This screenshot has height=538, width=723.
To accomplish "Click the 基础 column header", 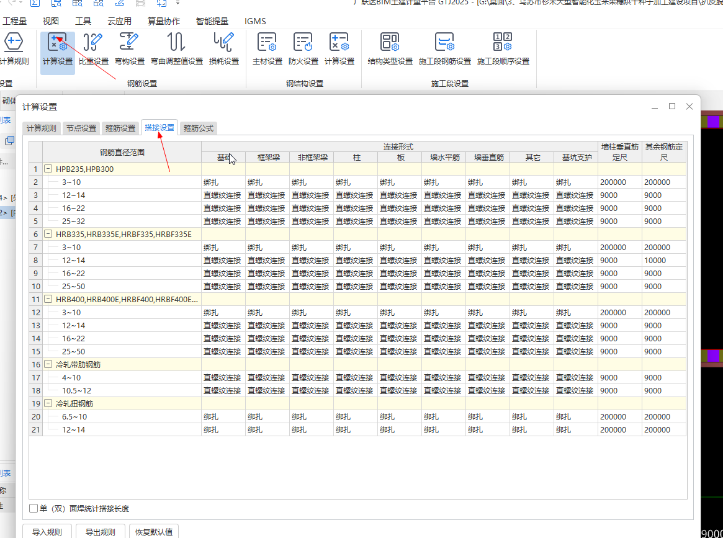I will (223, 157).
